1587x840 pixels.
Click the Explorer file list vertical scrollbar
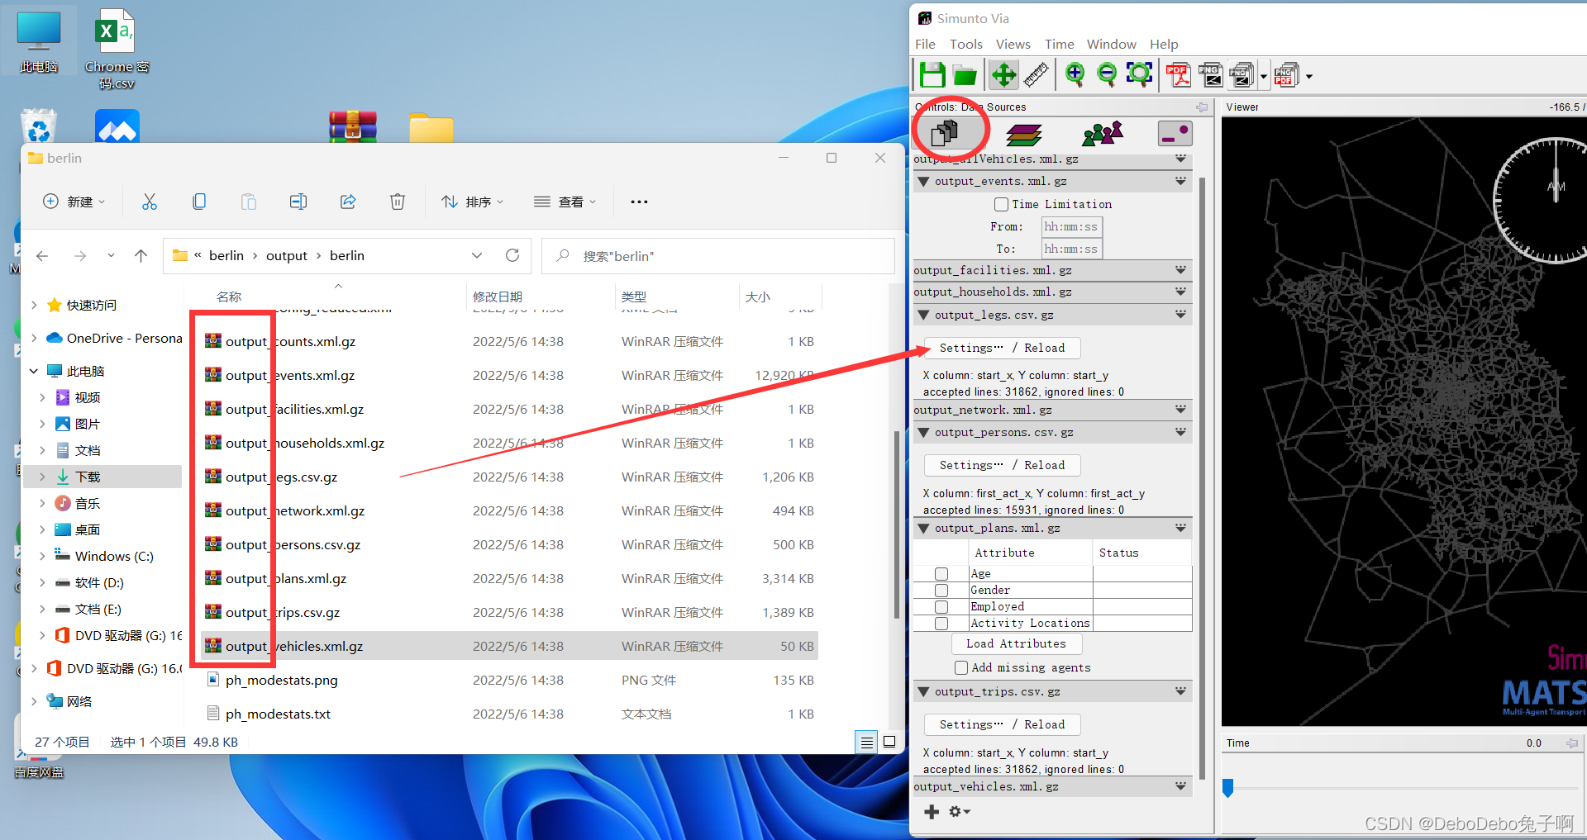point(897,524)
